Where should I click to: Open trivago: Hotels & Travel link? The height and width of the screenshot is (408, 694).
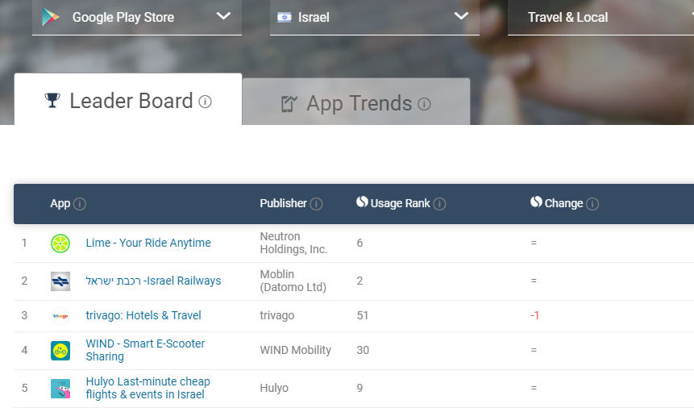(x=143, y=315)
